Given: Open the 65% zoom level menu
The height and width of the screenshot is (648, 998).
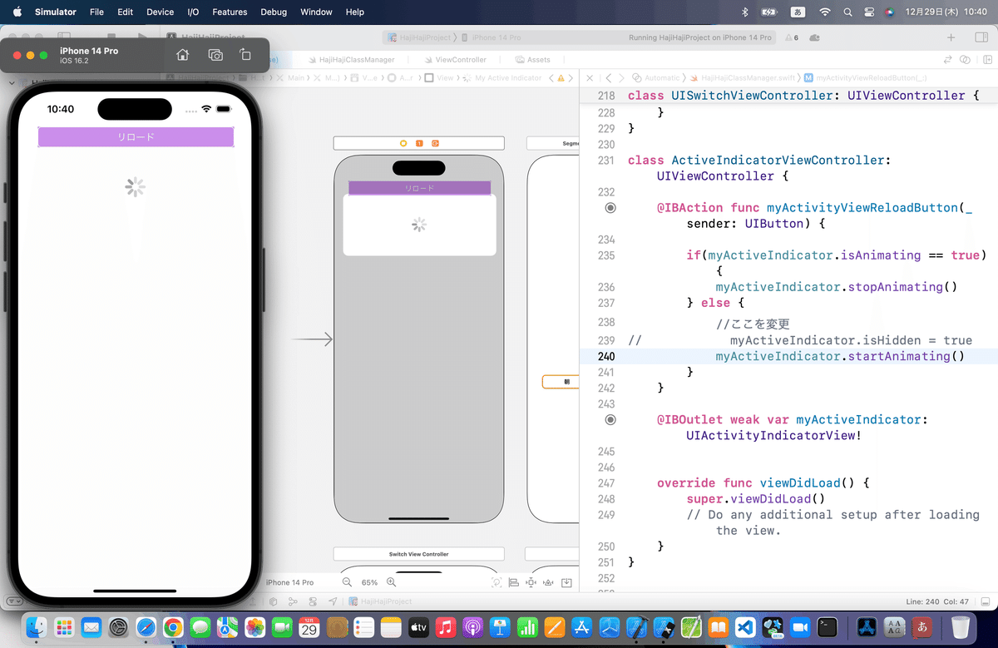Looking at the screenshot, I should click(369, 582).
